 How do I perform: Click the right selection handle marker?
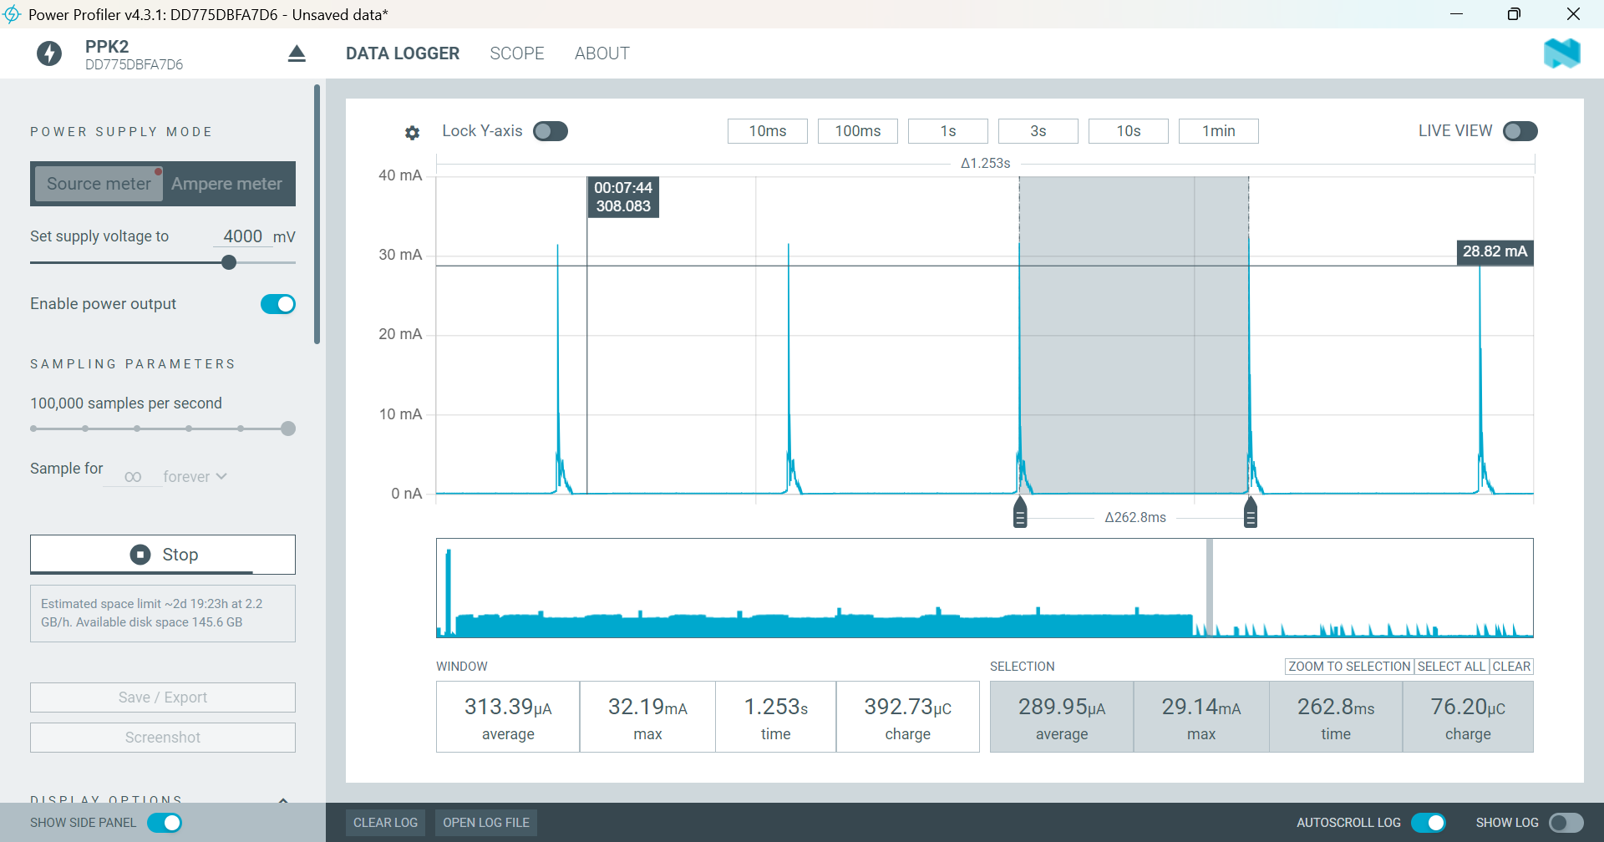(1250, 513)
